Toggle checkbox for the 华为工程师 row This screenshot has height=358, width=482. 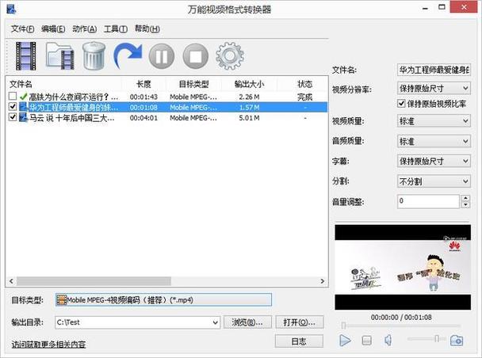13,107
